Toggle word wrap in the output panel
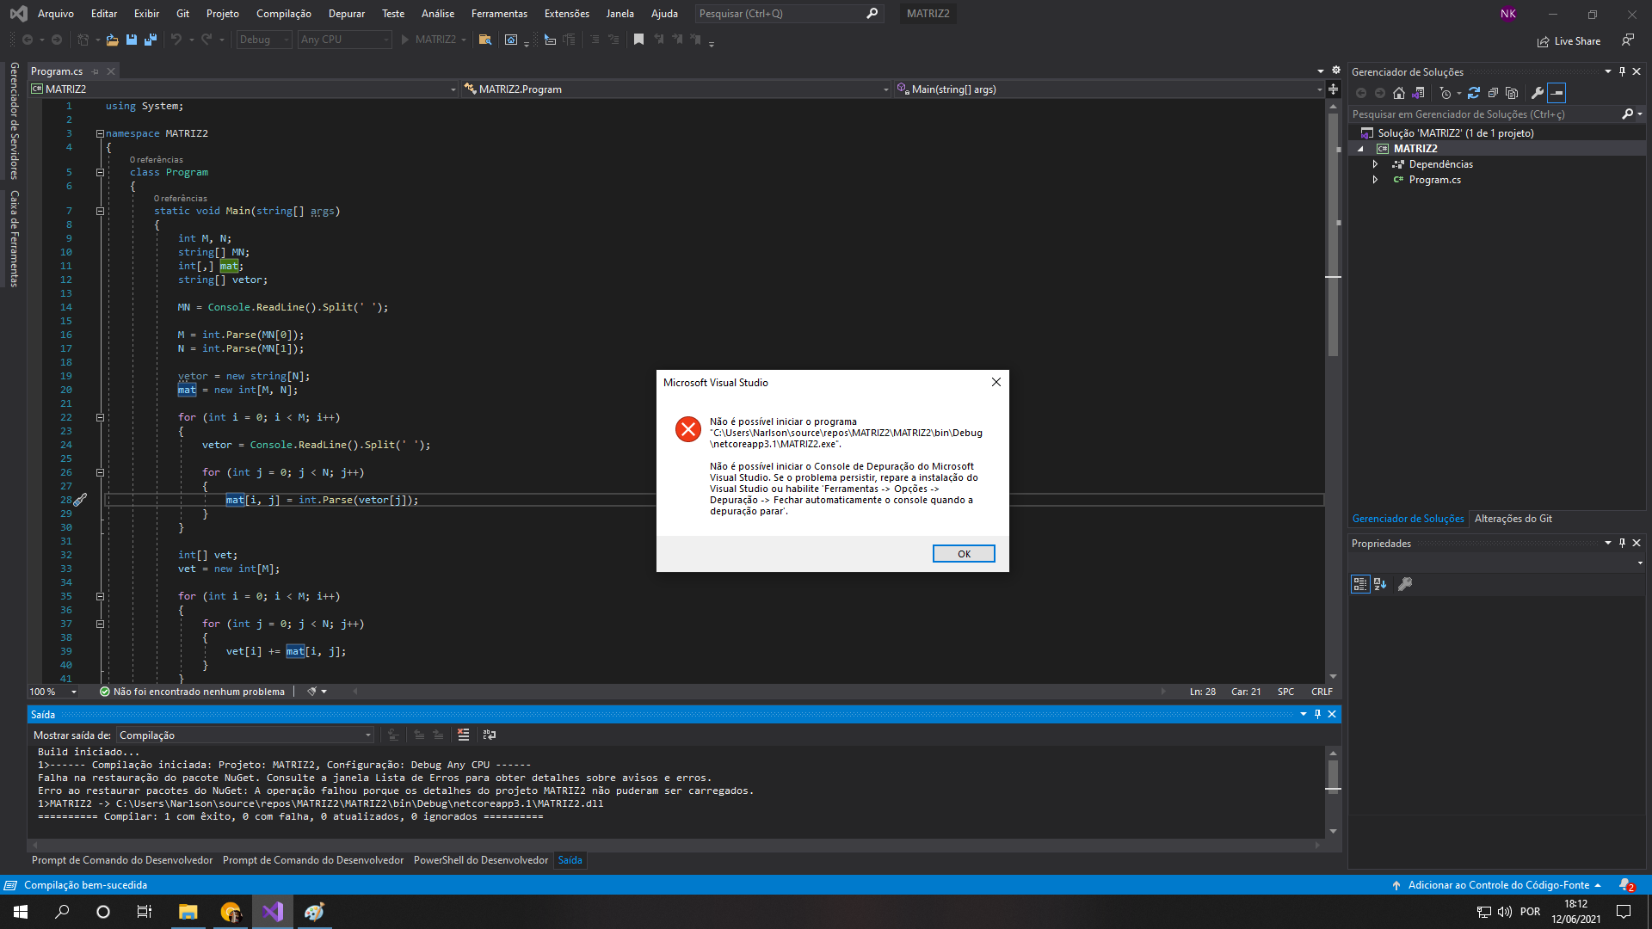Image resolution: width=1652 pixels, height=929 pixels. [x=490, y=735]
